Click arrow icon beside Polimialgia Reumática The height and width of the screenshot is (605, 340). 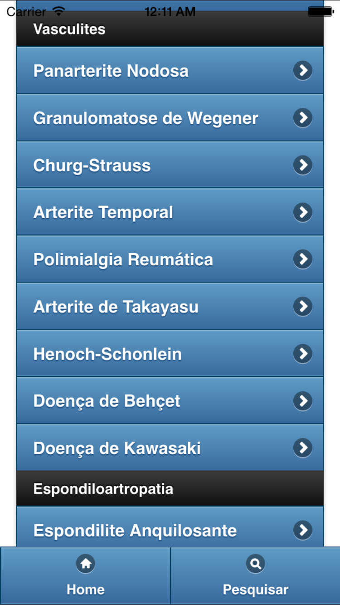click(x=303, y=259)
